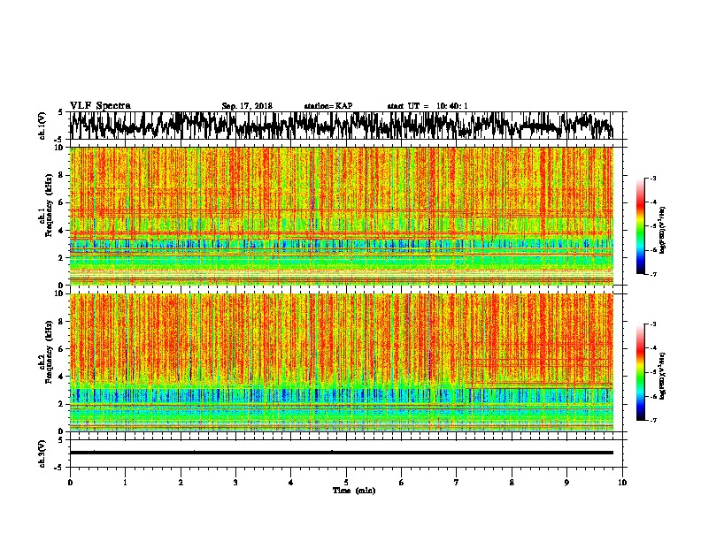Click the "ch.1(V)" waveform axis label
The image size is (701, 541).
coord(42,126)
